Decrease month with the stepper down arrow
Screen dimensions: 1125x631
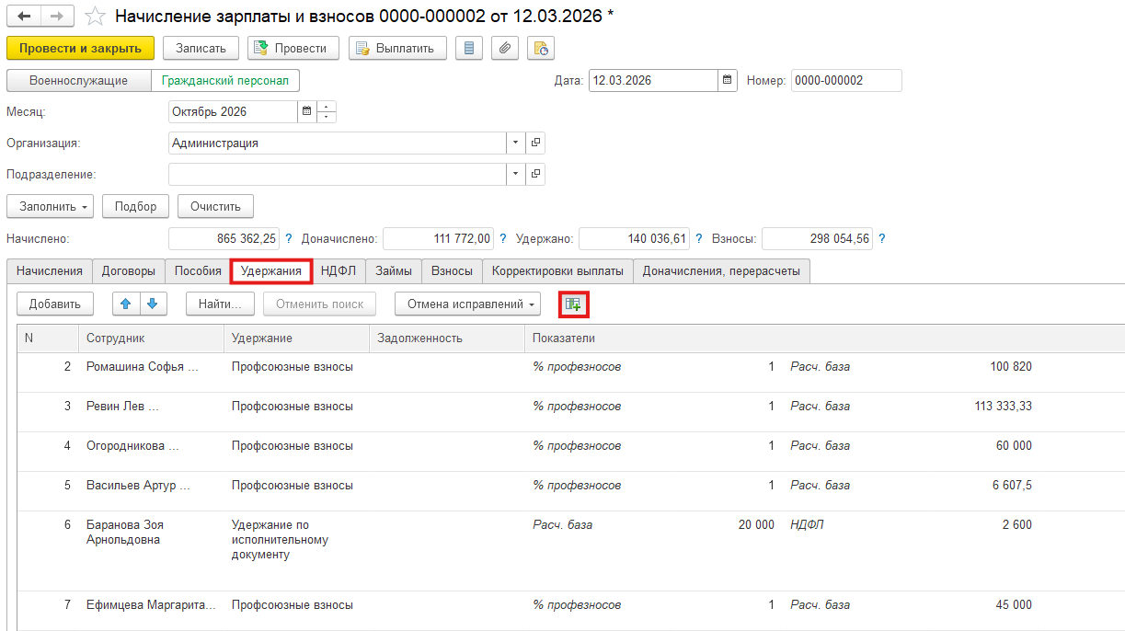(327, 118)
